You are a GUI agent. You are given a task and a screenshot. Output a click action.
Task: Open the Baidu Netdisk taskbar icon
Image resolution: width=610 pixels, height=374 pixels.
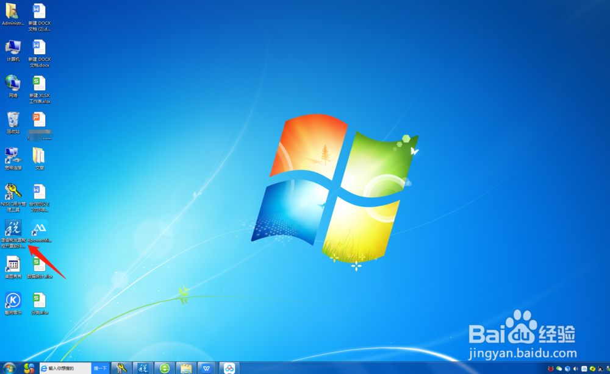tap(229, 368)
